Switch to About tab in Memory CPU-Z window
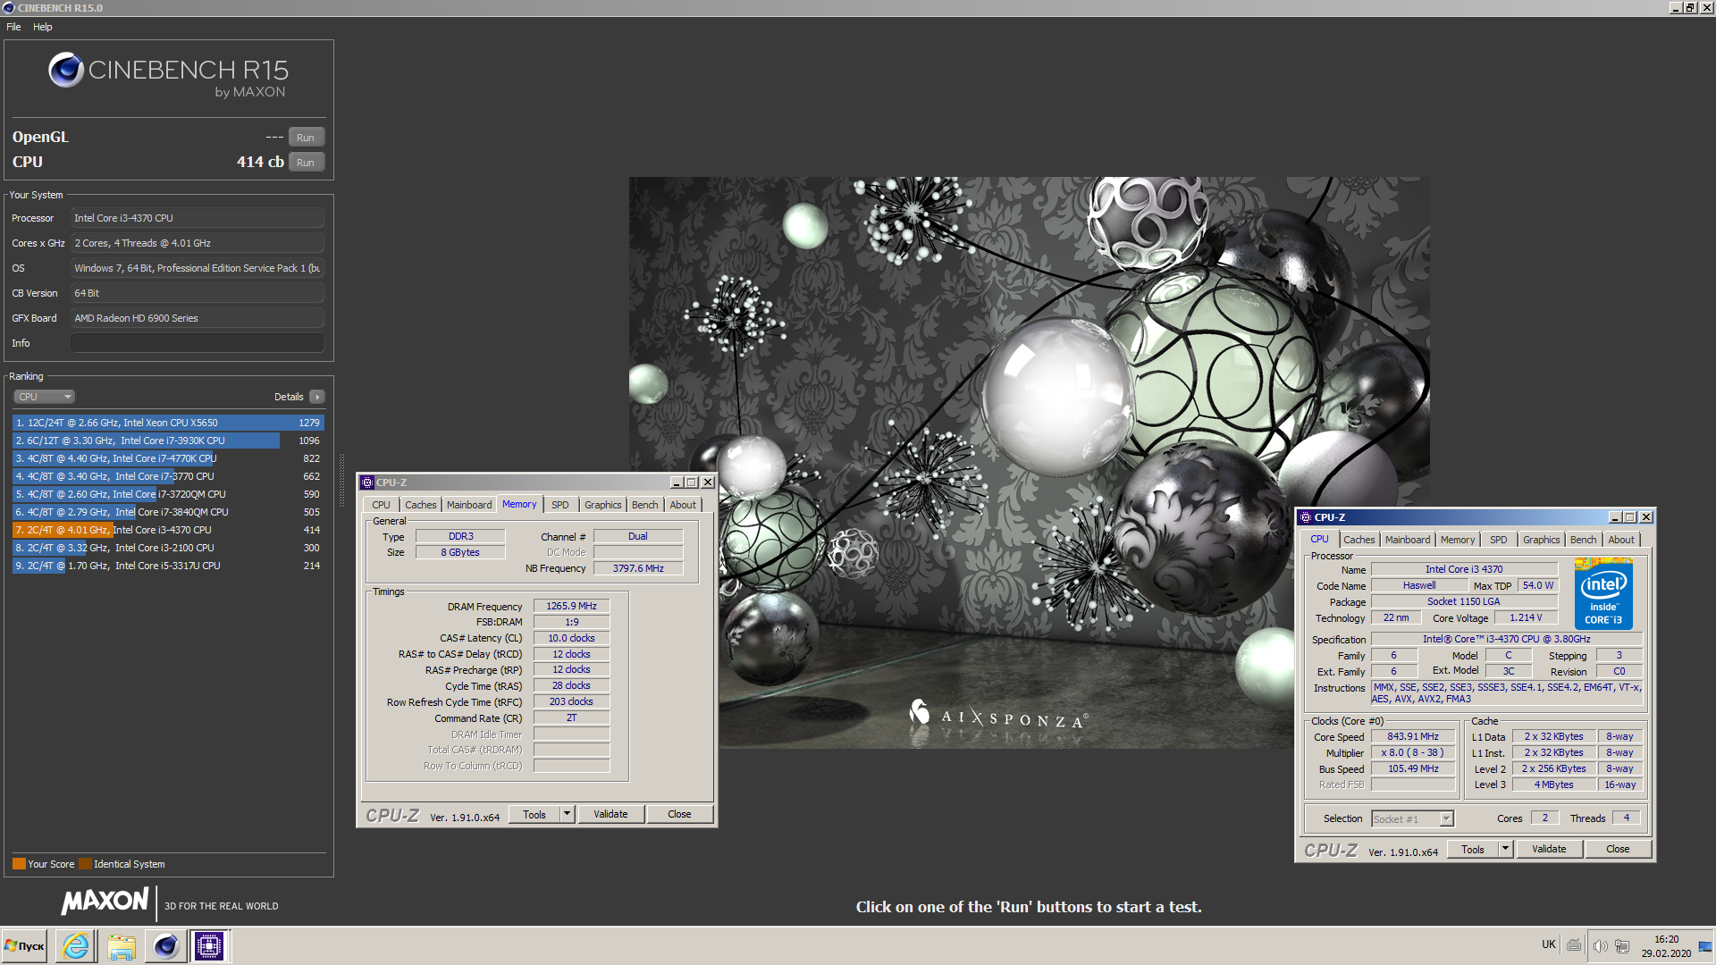Screen dimensions: 1716x965 683,505
